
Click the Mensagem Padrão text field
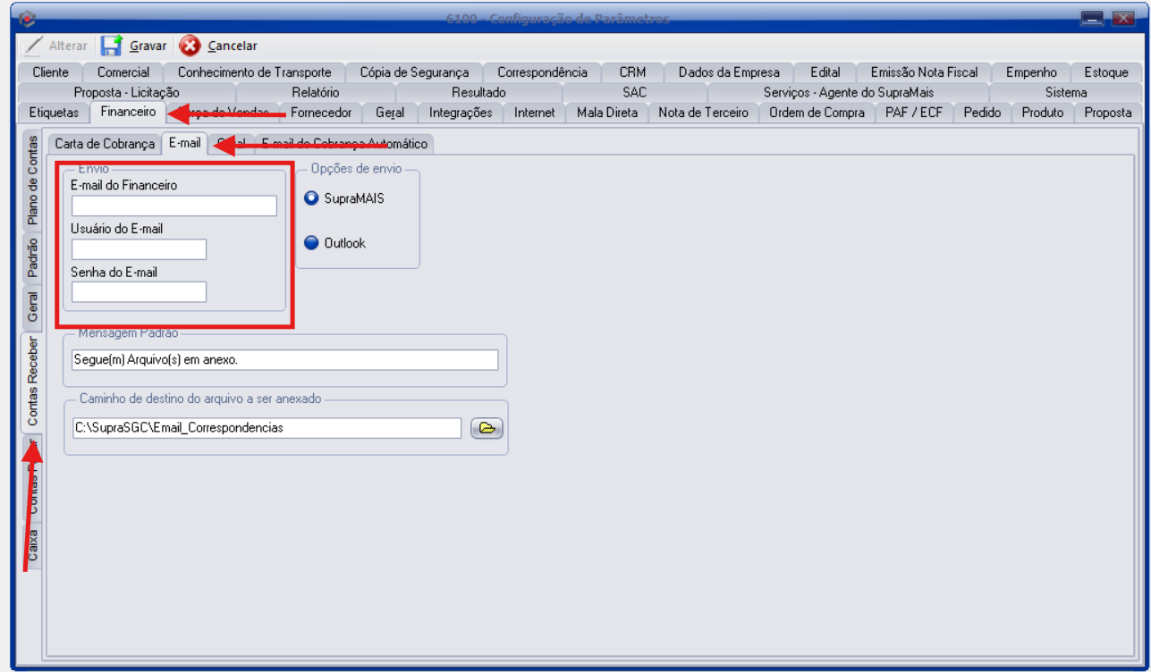point(284,360)
